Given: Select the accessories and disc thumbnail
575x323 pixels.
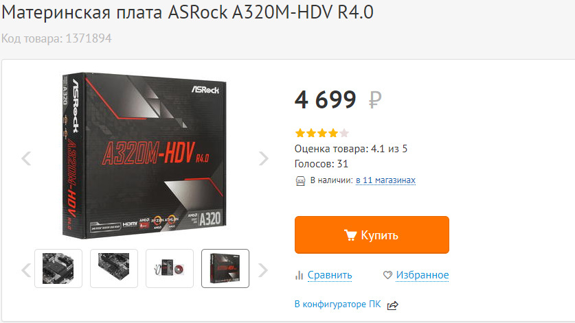Looking at the screenshot, I should tap(170, 268).
